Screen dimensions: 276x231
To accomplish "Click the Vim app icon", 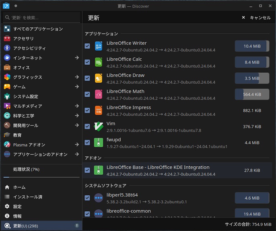I will coord(99,127).
